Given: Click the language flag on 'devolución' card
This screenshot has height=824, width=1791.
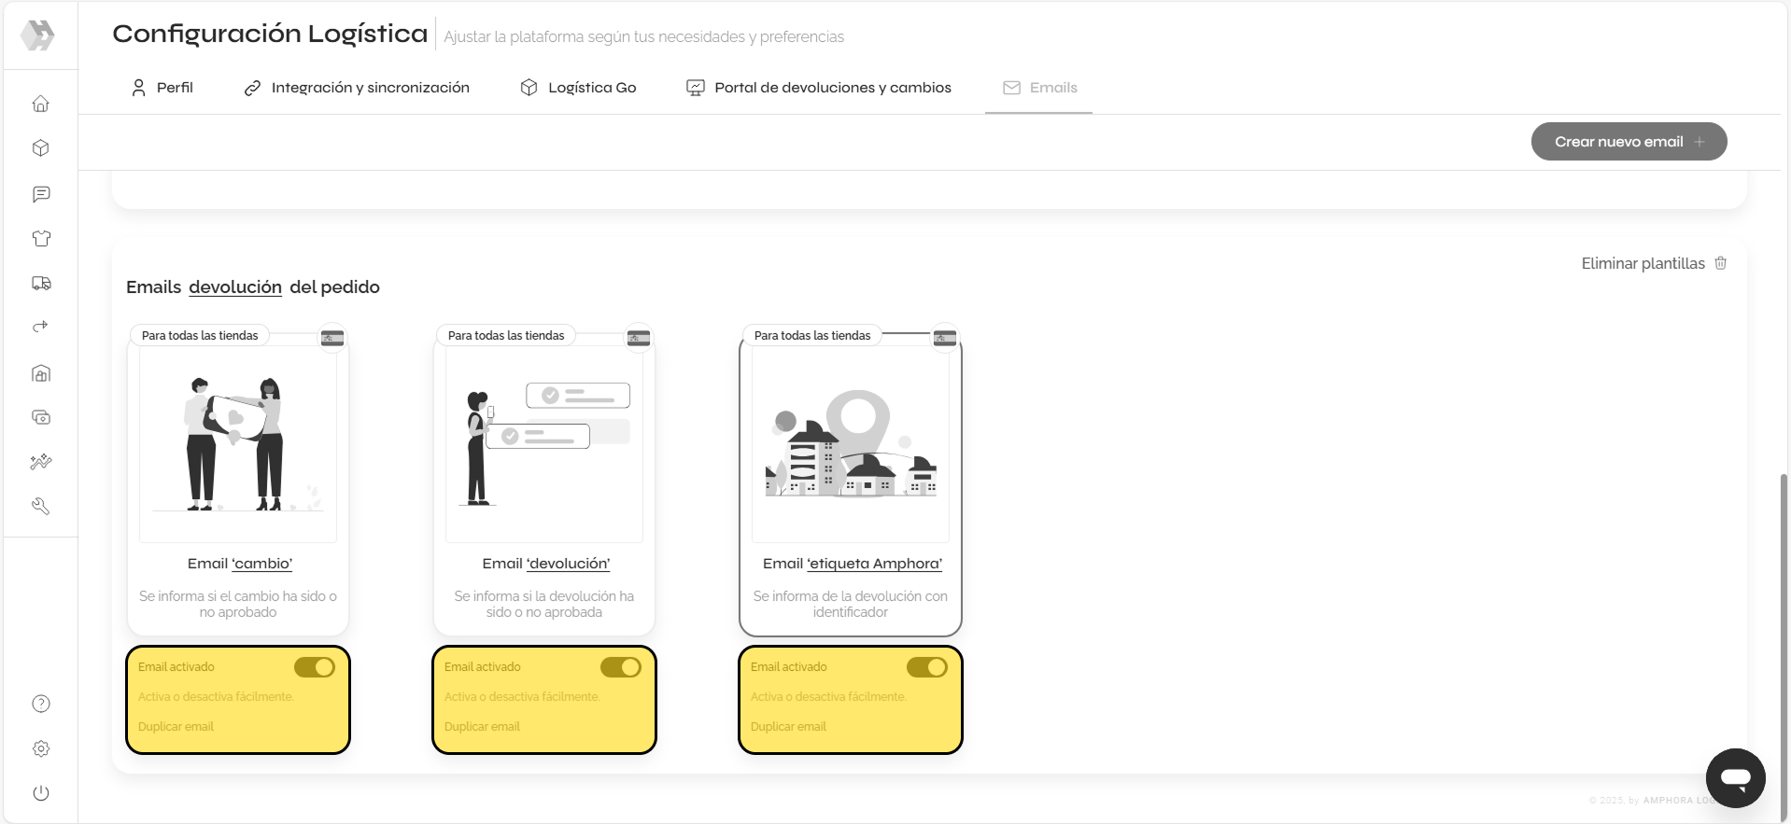Looking at the screenshot, I should pyautogui.click(x=639, y=338).
